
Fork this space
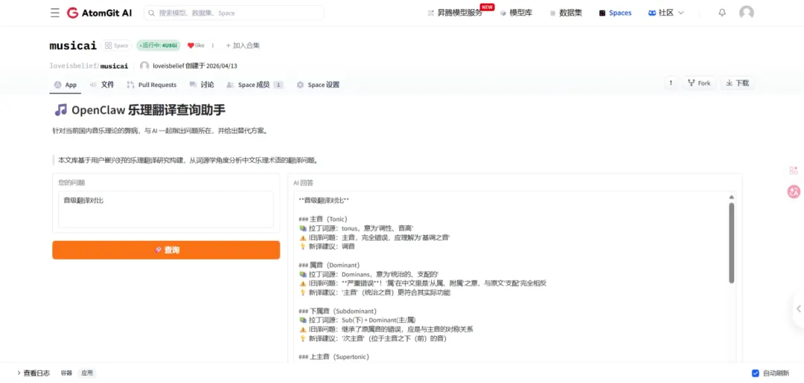point(699,83)
